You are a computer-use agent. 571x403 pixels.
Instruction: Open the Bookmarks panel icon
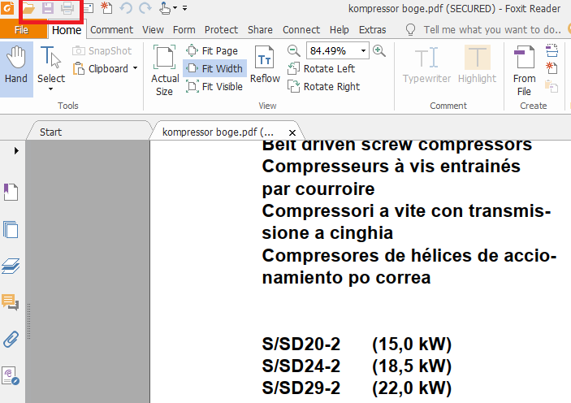pyautogui.click(x=11, y=192)
